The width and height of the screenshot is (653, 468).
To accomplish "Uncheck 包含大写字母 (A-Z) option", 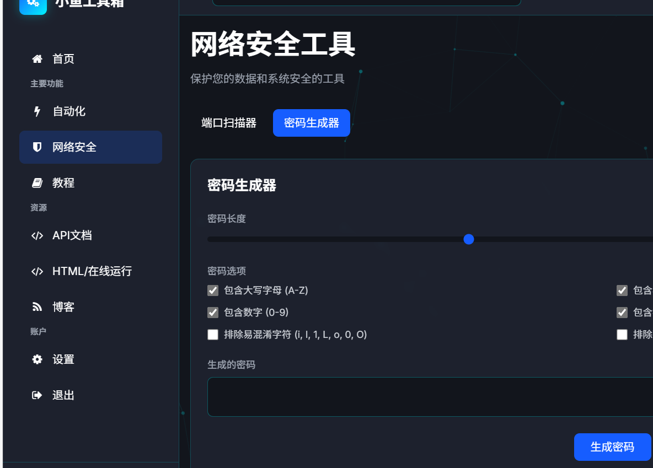I will pyautogui.click(x=213, y=291).
